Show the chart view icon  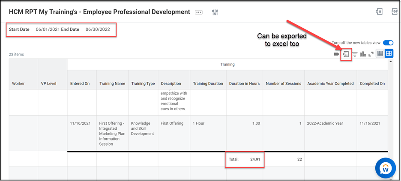coord(363,54)
